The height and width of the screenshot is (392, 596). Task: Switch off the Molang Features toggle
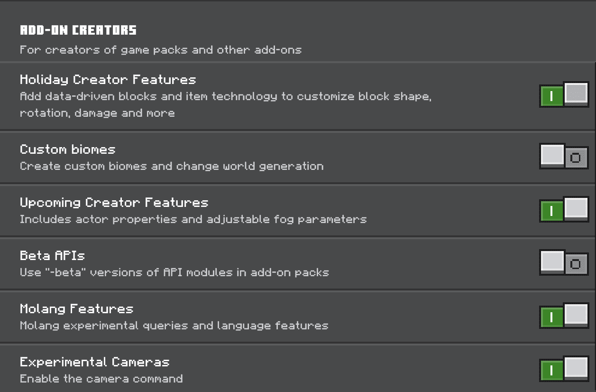click(x=564, y=317)
